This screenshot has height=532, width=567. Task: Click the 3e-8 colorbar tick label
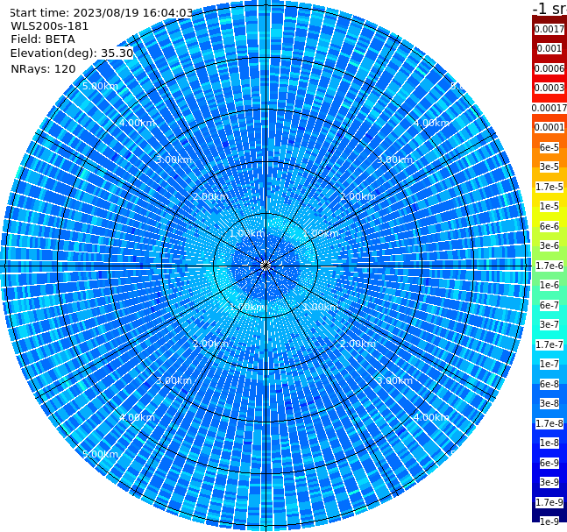549,403
